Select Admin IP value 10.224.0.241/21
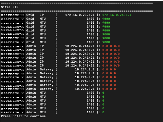Screen dimensions: 163x122 80,58
